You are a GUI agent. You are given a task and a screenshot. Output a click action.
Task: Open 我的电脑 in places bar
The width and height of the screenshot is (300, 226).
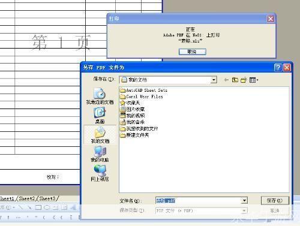click(x=100, y=154)
